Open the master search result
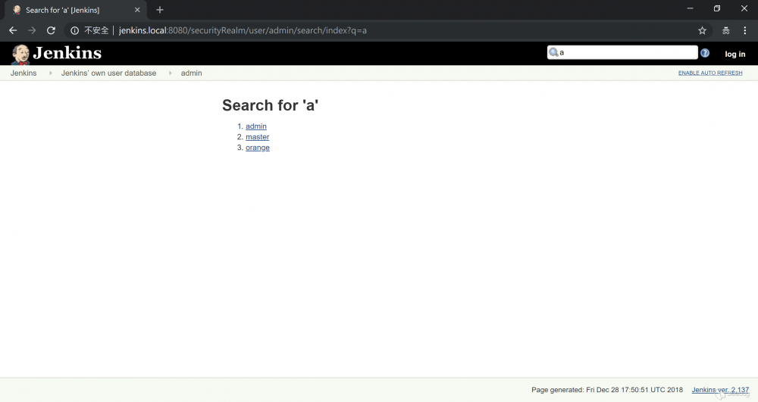Screen dimensions: 758x402 [x=257, y=137]
